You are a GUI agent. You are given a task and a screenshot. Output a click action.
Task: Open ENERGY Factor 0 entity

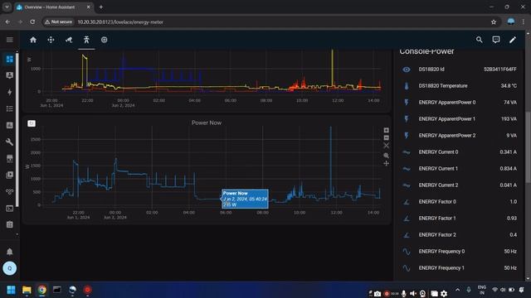pos(459,202)
